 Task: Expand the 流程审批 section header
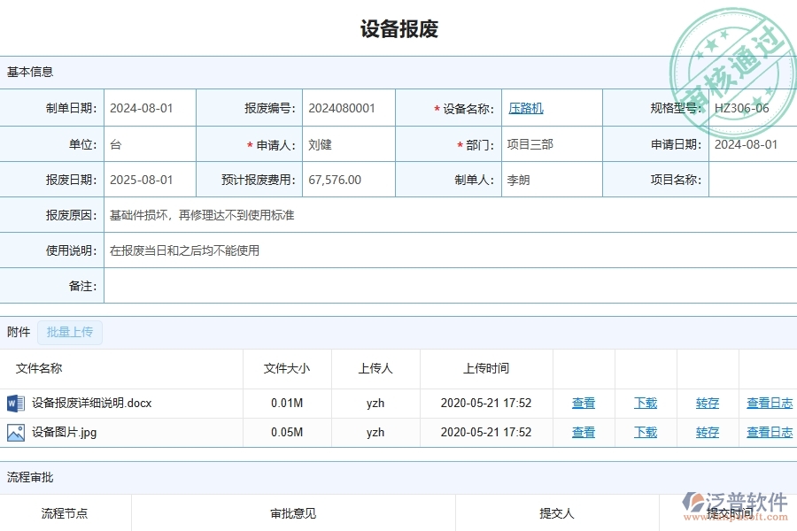(x=25, y=477)
